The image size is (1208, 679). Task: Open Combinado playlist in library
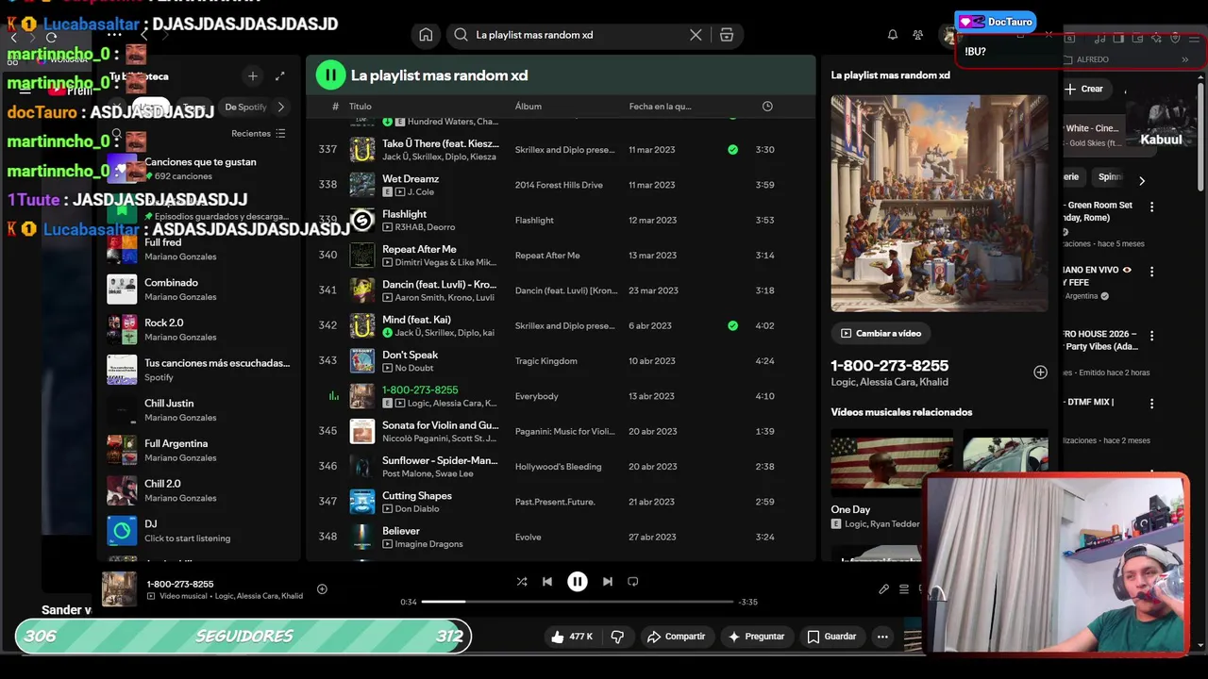[x=198, y=290]
